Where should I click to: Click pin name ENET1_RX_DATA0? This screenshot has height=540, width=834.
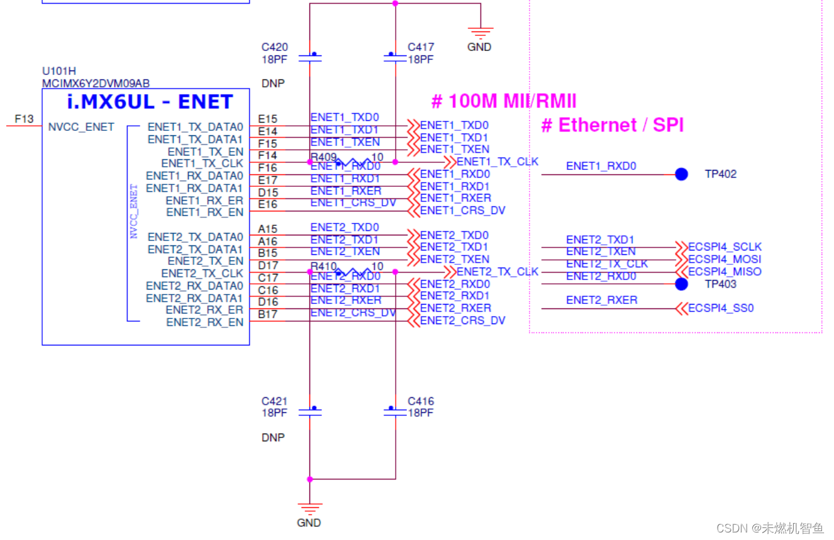point(195,176)
